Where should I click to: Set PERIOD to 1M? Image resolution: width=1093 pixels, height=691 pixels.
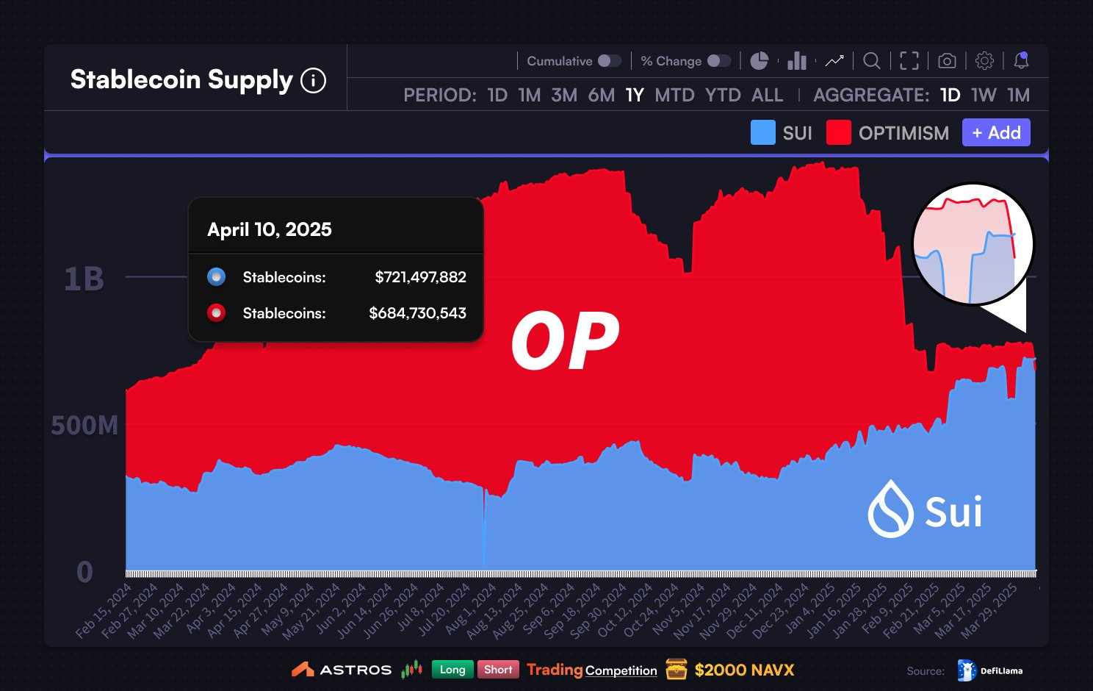pyautogui.click(x=529, y=96)
